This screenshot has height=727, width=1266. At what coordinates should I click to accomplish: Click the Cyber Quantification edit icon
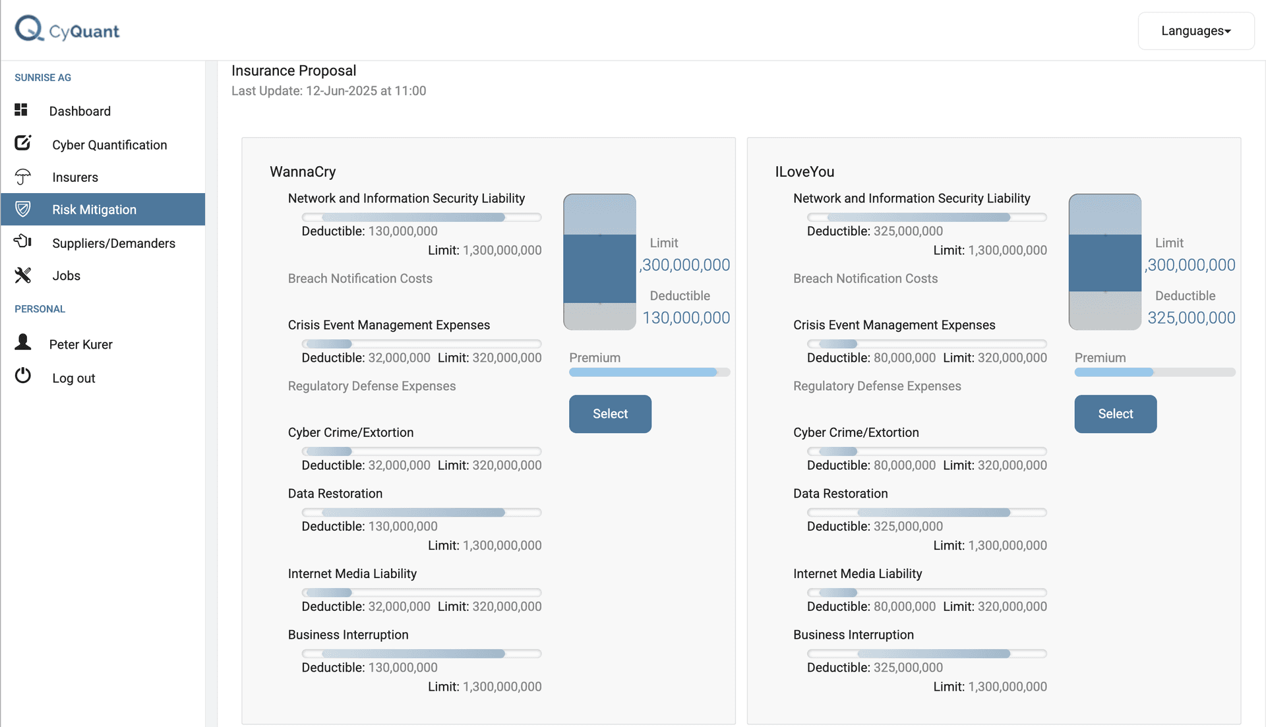click(x=23, y=143)
